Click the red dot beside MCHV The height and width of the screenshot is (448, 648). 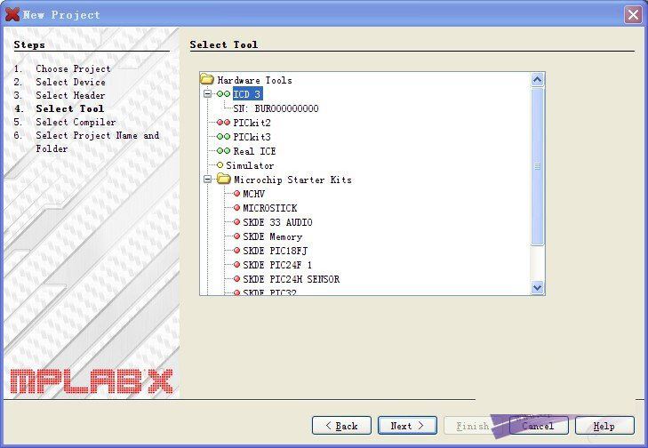[x=236, y=194]
